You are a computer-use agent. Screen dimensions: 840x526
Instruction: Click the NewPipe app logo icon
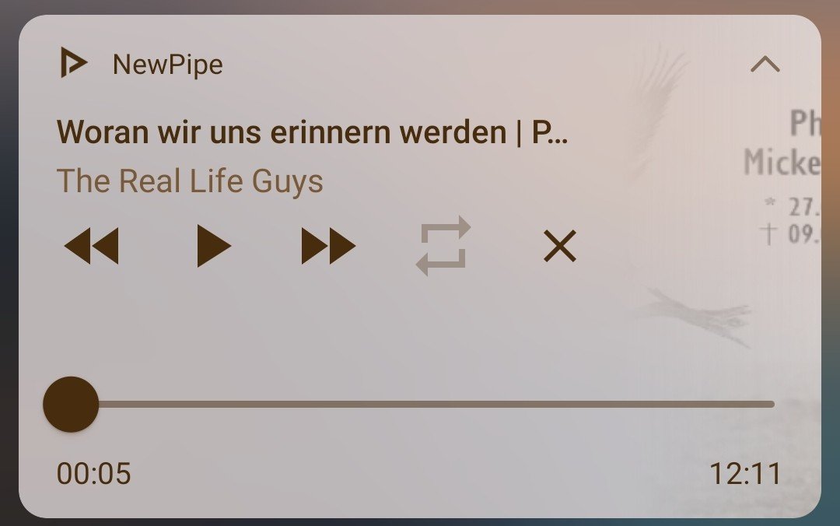[x=73, y=62]
